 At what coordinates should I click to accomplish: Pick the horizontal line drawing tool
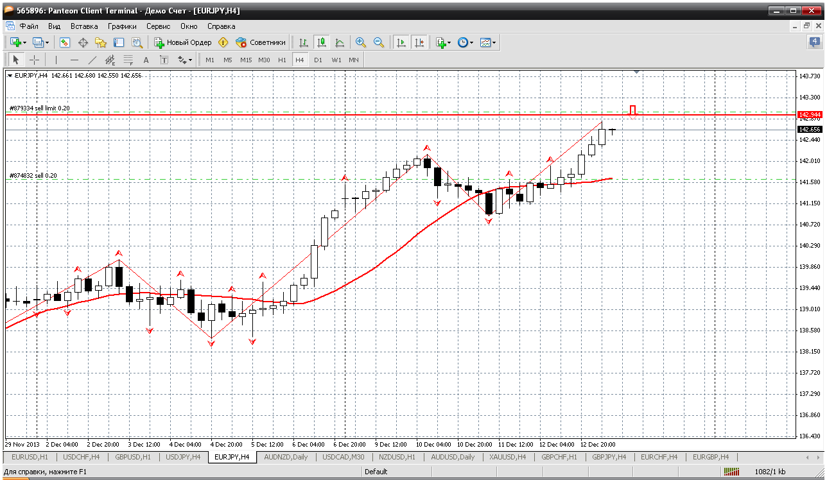click(74, 60)
